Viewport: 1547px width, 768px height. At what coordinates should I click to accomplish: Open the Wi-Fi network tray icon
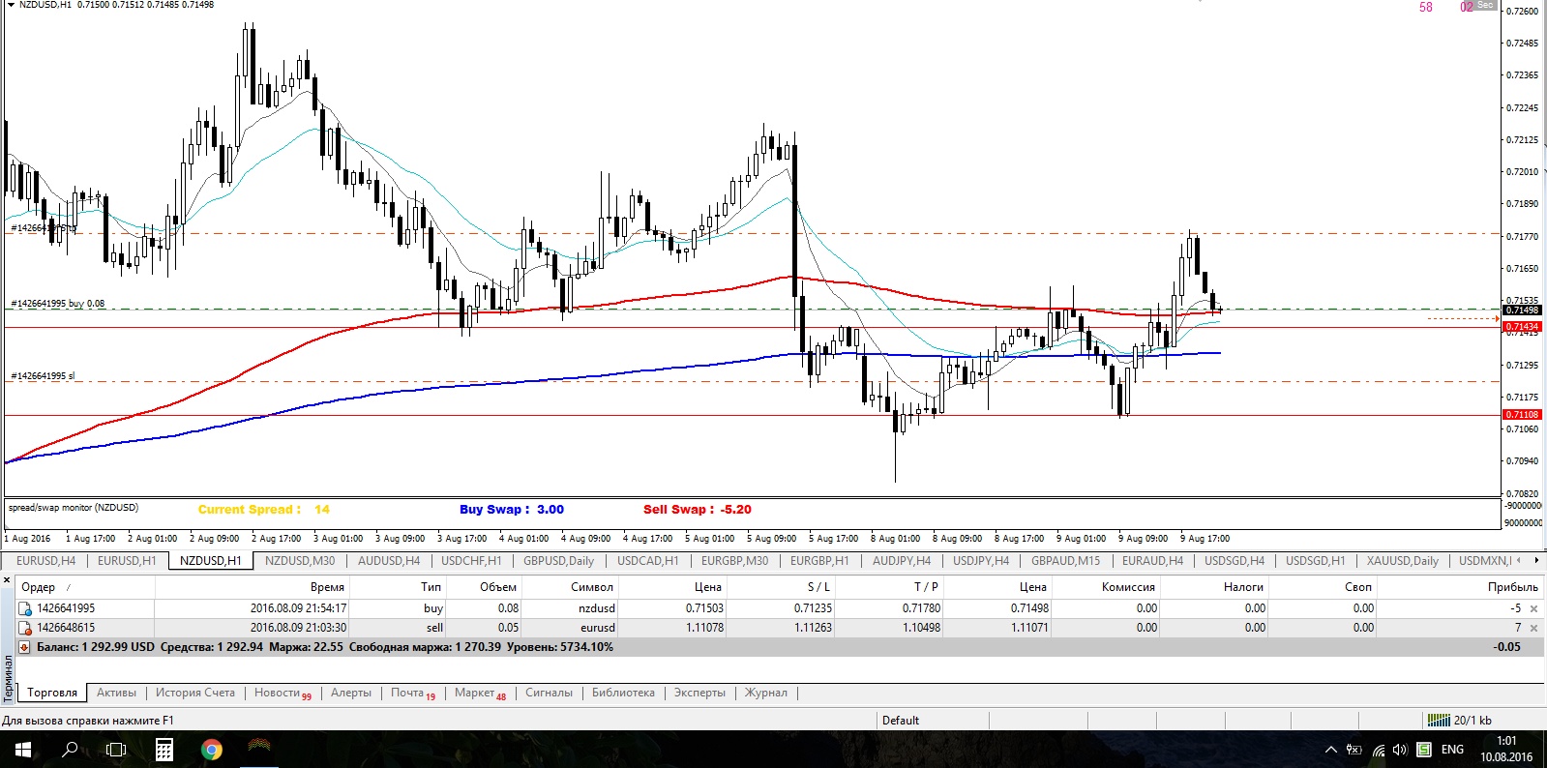pos(1379,750)
